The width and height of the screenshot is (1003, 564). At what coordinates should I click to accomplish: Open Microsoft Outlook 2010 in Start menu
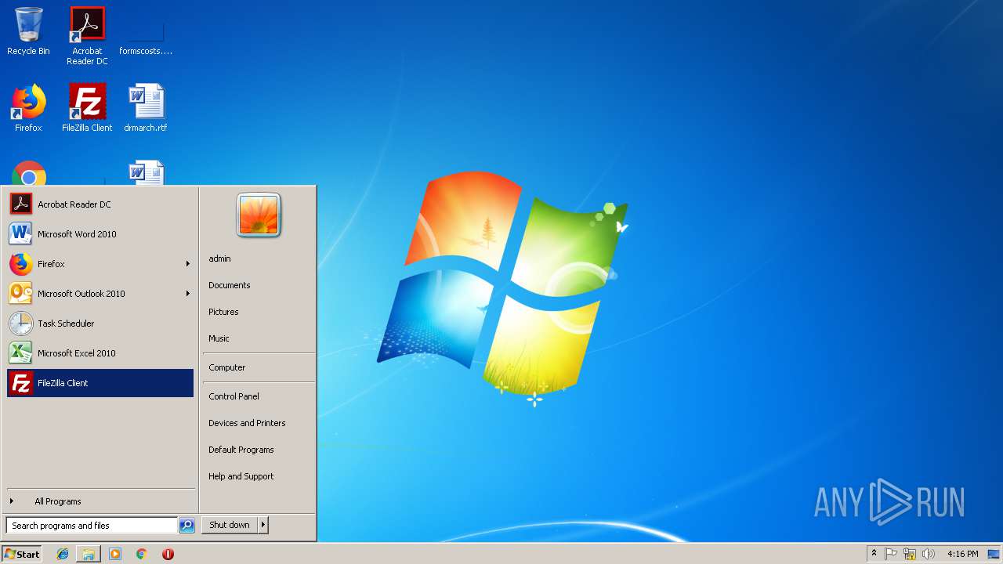[x=100, y=294]
